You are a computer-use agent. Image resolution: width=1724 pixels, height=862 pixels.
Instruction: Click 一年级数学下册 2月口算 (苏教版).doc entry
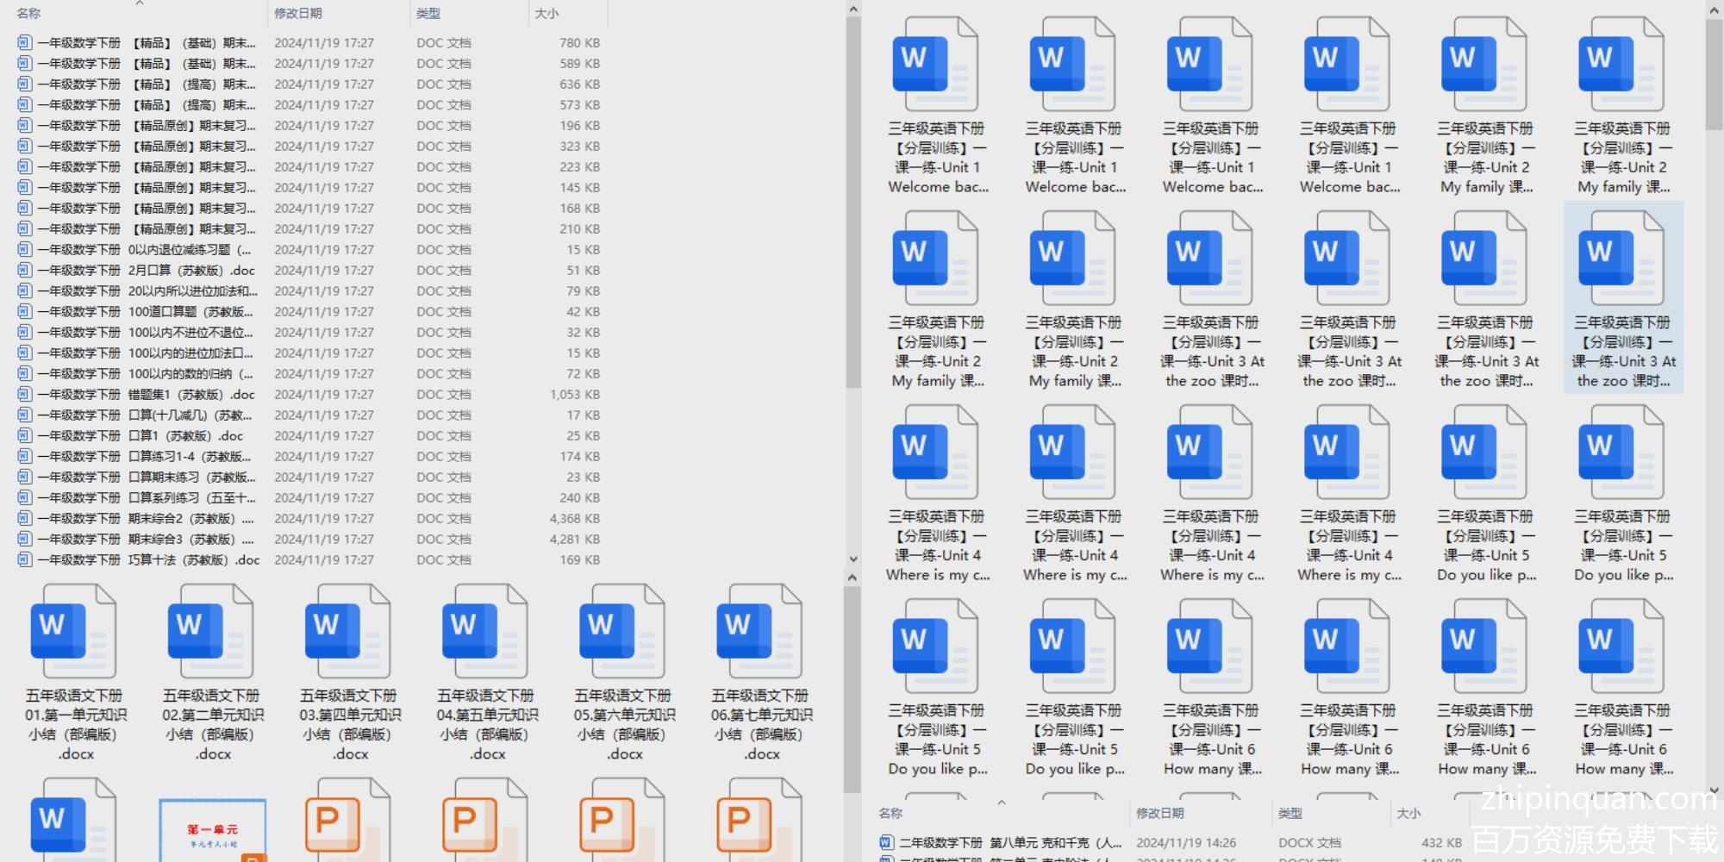pyautogui.click(x=147, y=271)
